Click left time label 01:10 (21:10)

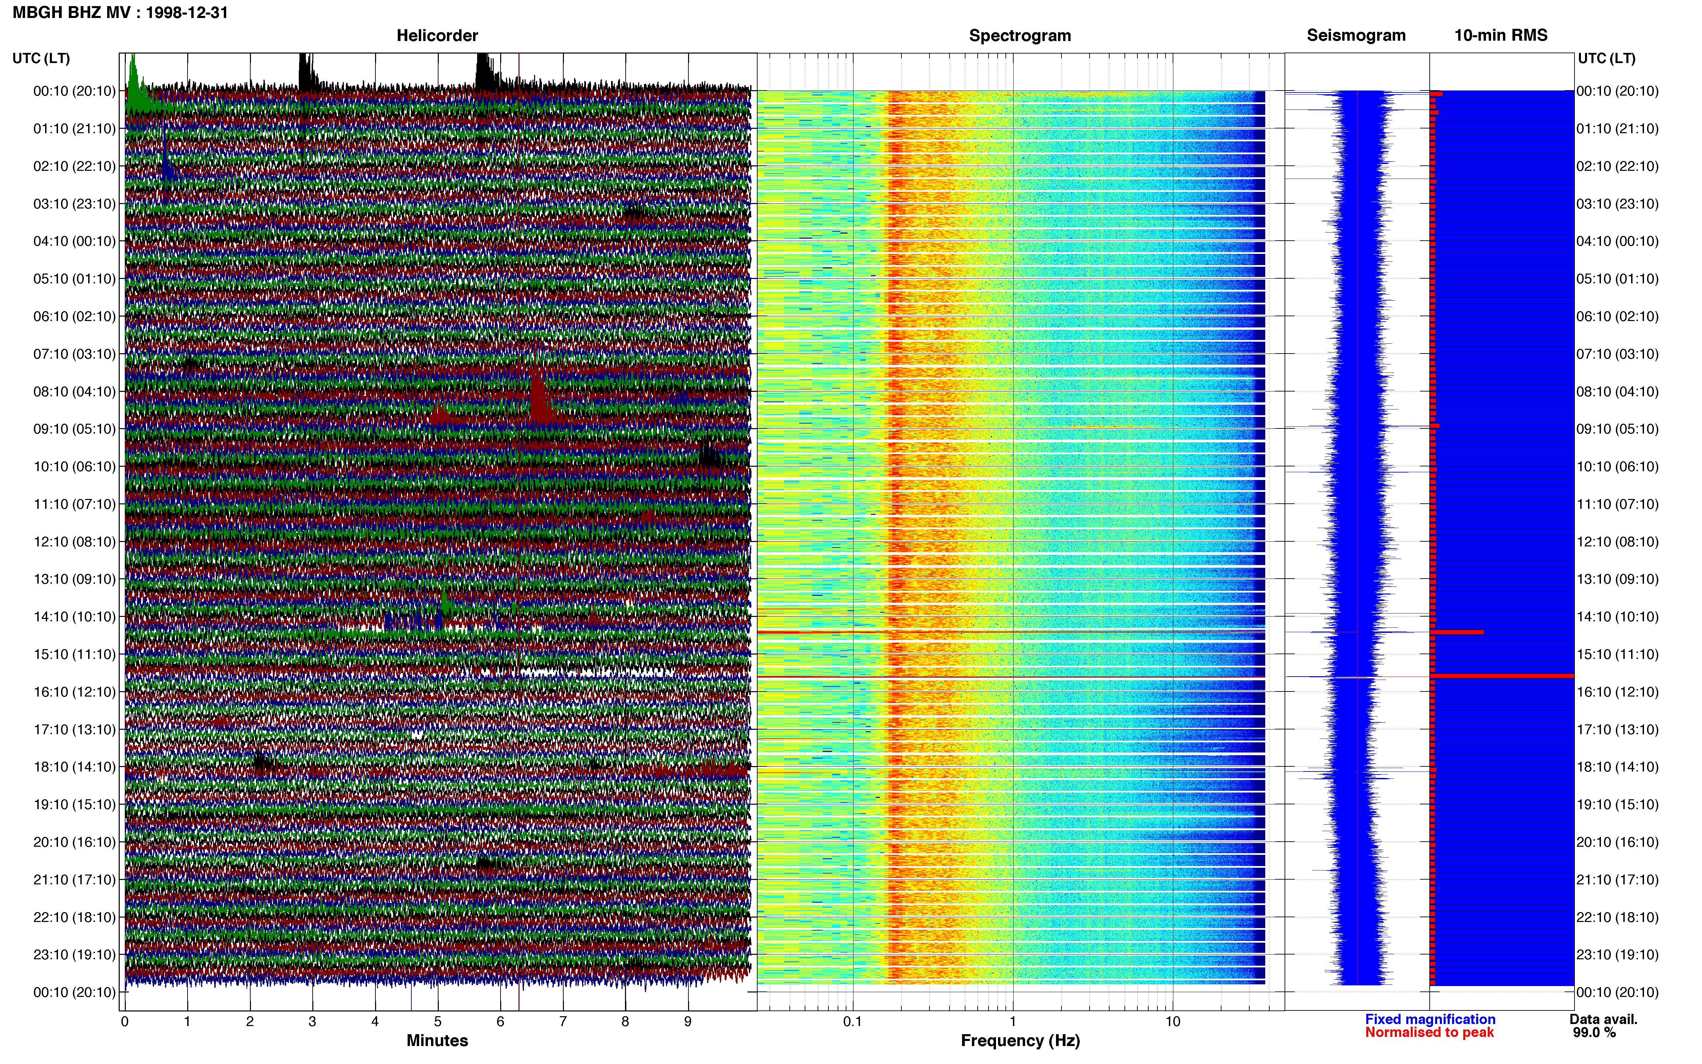pos(75,129)
